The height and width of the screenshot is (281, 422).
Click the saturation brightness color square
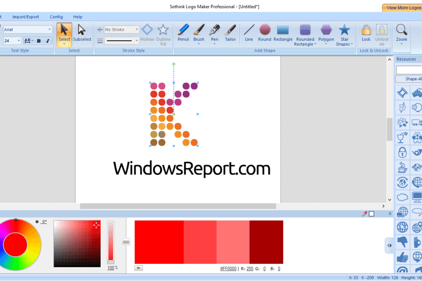[x=77, y=244]
